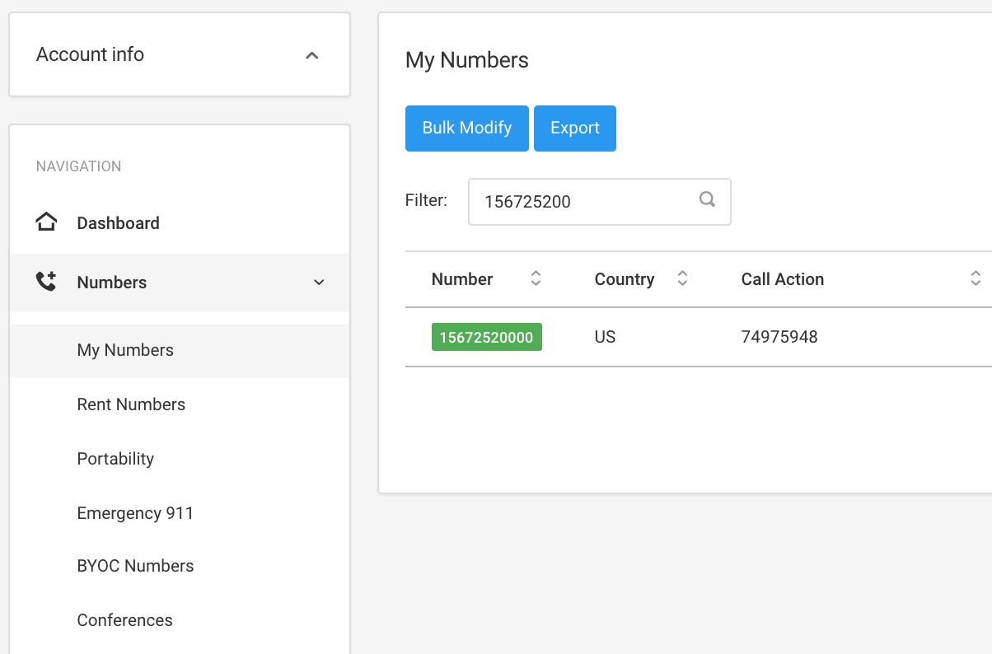Select the Numbers navigation item
The height and width of the screenshot is (654, 992).
tap(180, 283)
